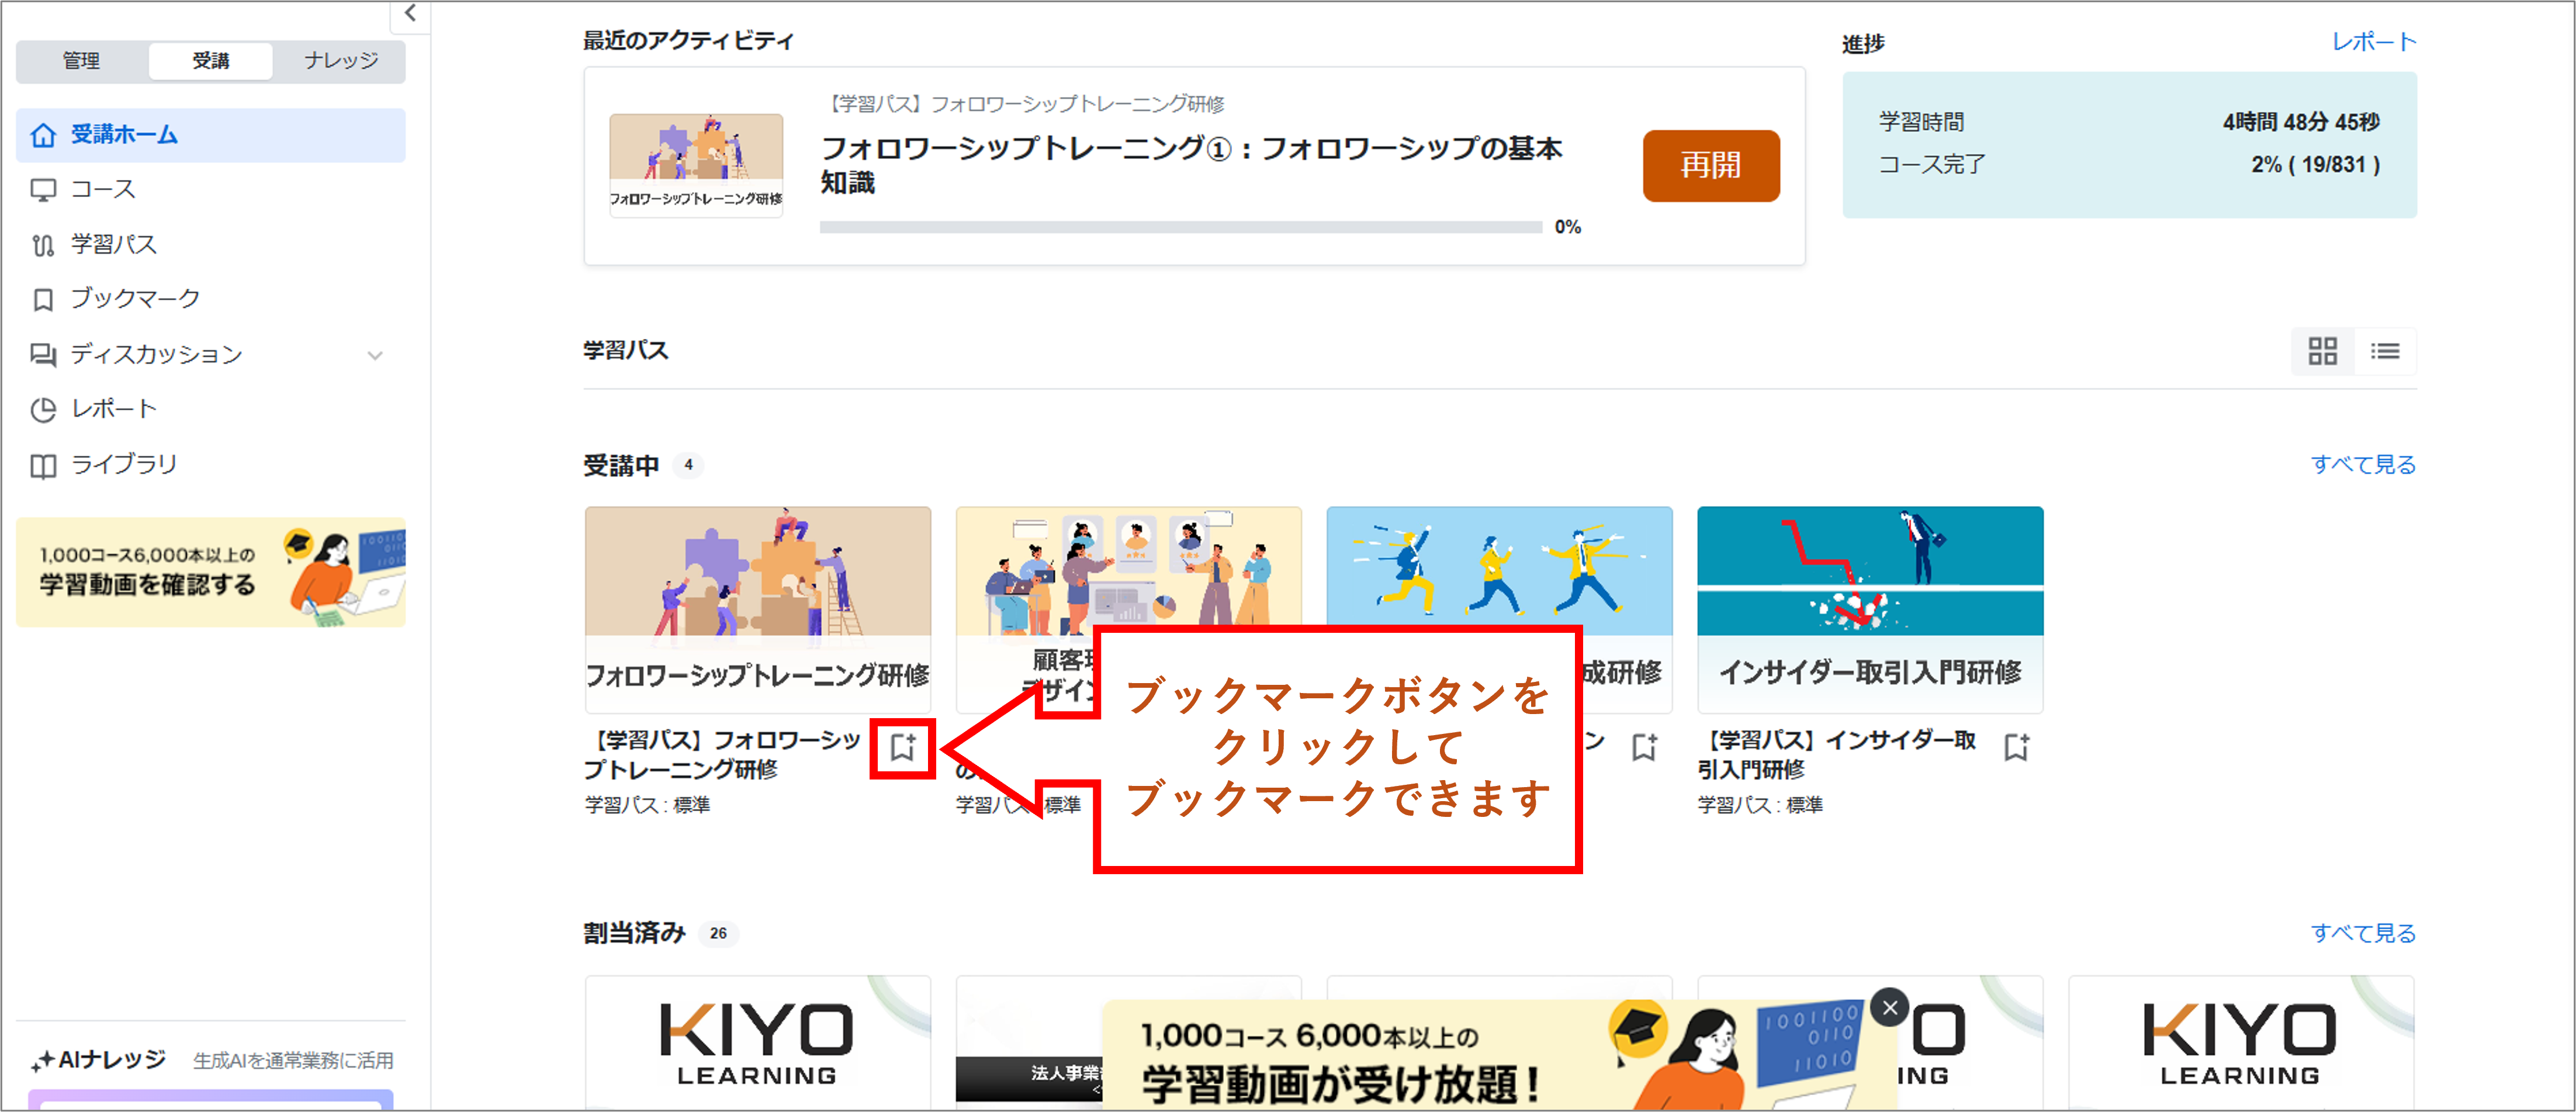This screenshot has height=1112, width=2576.
Task: Go to 学習パス sidebar item
Action: pyautogui.click(x=113, y=245)
